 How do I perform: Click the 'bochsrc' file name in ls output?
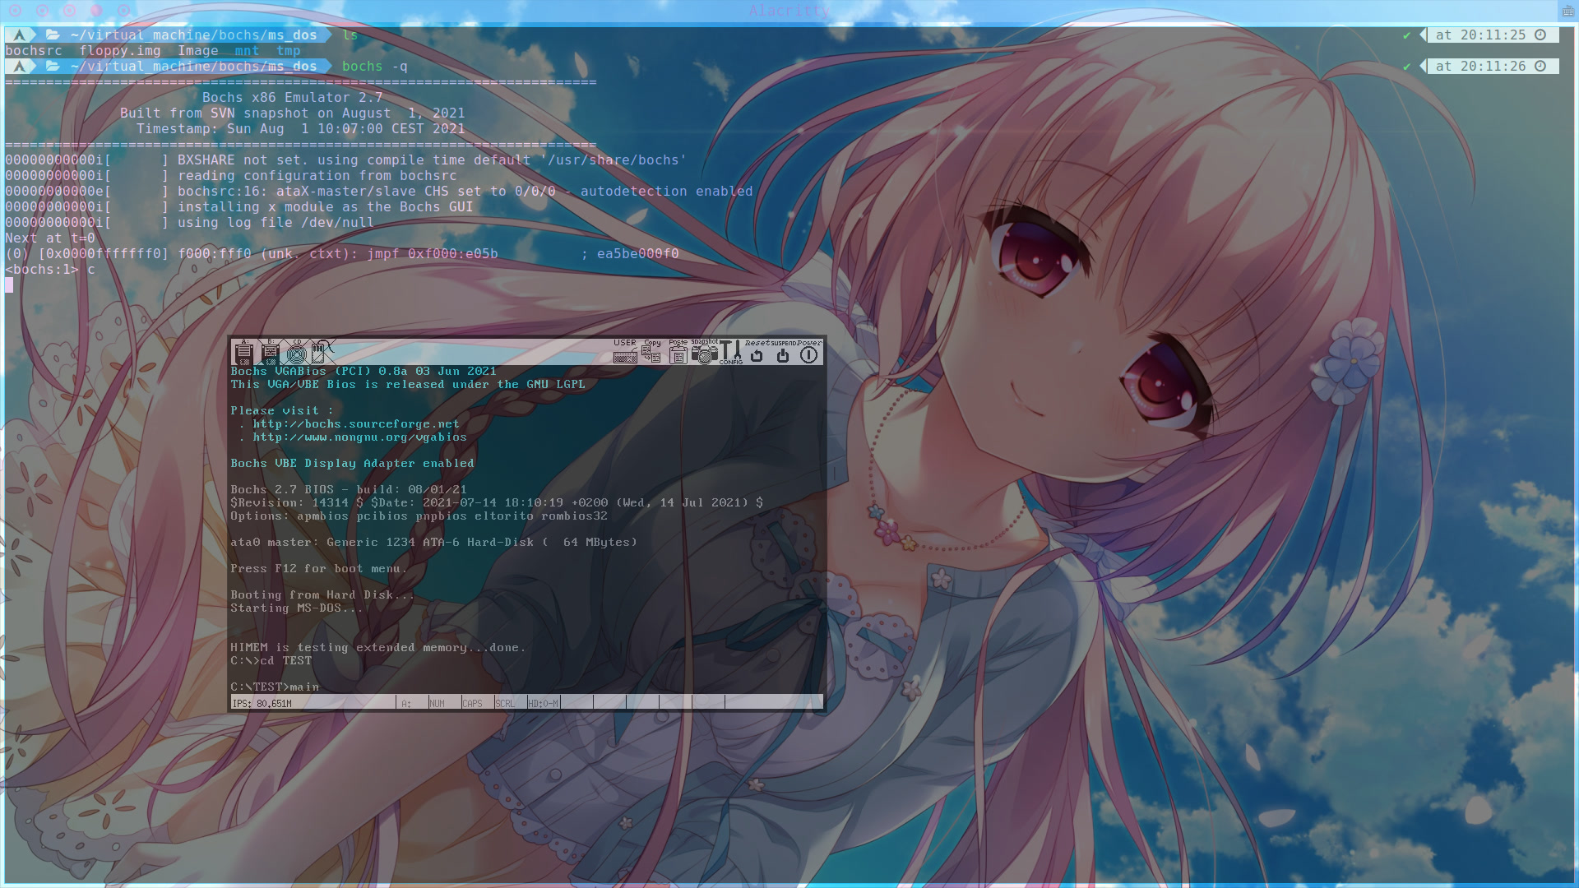[34, 50]
